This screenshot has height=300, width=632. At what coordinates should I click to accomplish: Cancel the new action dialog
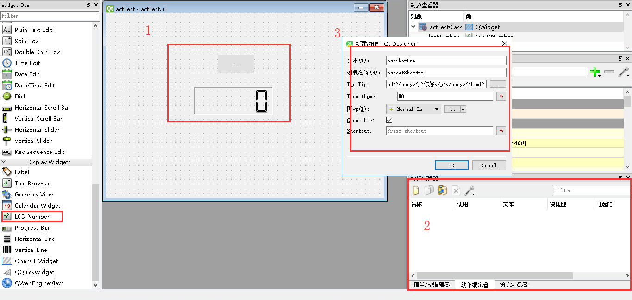point(489,165)
